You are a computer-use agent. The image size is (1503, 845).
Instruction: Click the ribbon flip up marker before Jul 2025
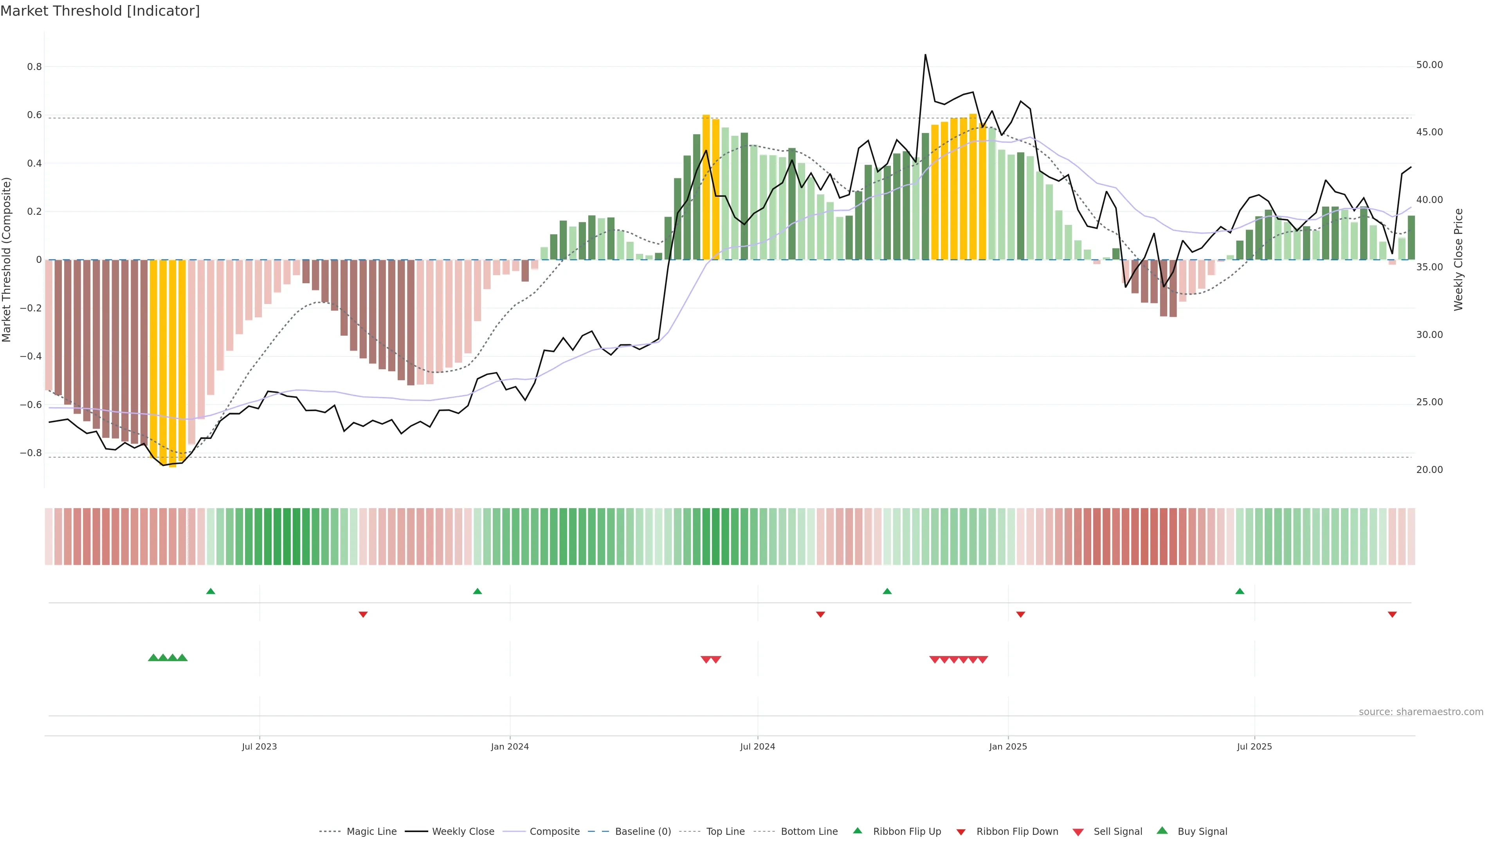tap(1240, 591)
